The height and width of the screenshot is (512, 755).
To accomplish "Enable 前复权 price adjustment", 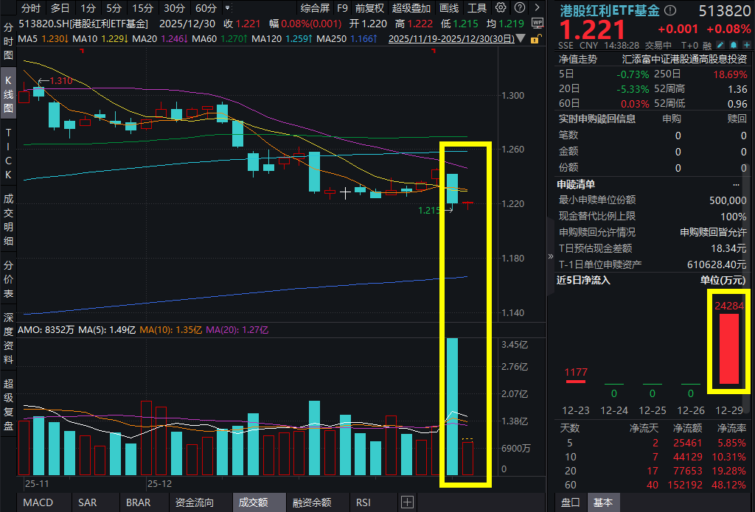I will pos(369,8).
